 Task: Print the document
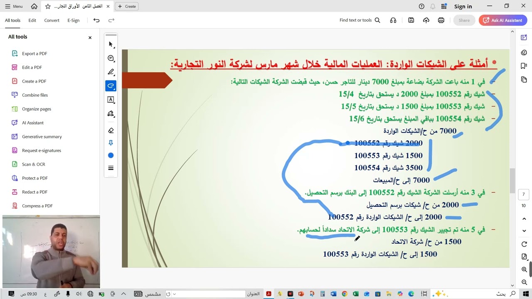(x=441, y=20)
